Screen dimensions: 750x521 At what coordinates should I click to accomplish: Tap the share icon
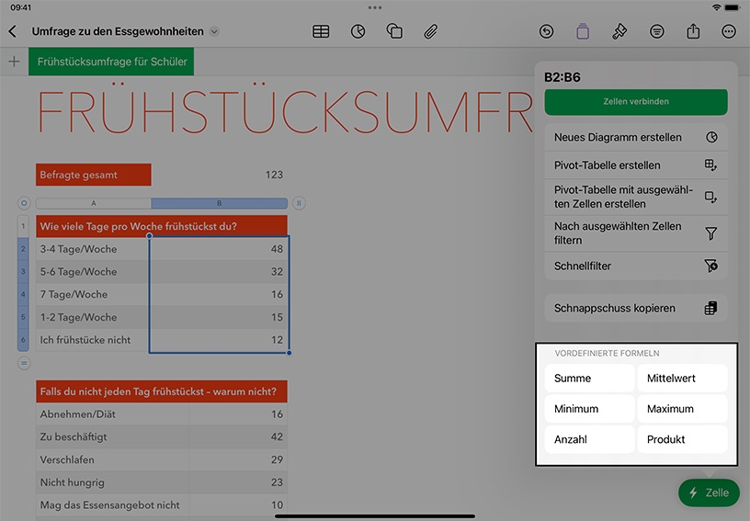point(693,31)
